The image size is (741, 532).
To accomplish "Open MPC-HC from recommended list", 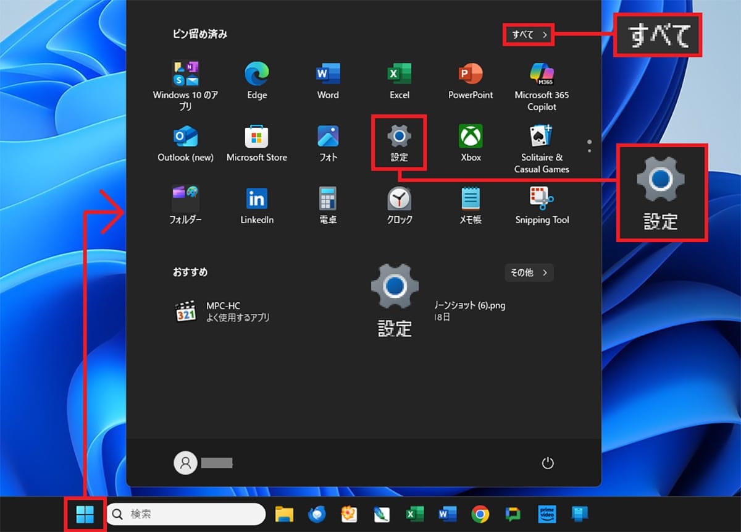I will coord(222,311).
